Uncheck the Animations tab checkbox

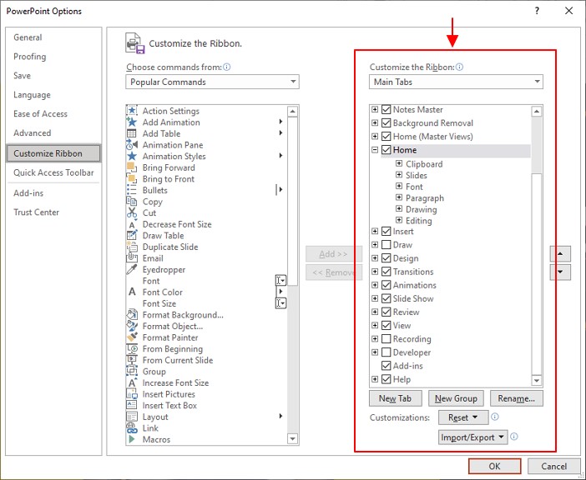click(386, 285)
